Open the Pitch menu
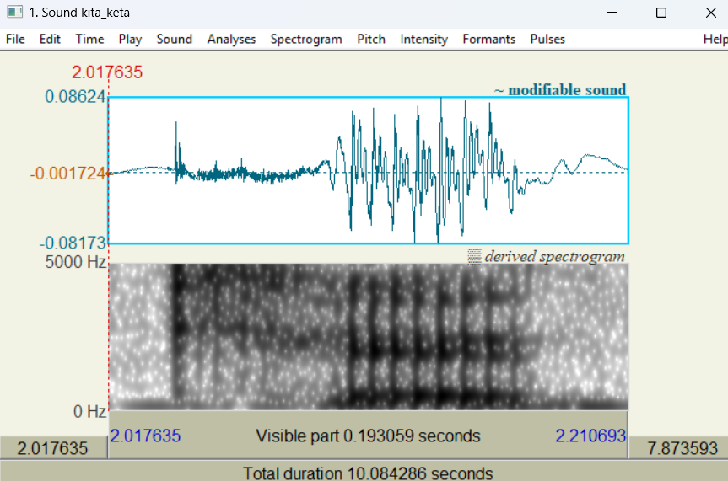The width and height of the screenshot is (728, 481). [x=371, y=40]
